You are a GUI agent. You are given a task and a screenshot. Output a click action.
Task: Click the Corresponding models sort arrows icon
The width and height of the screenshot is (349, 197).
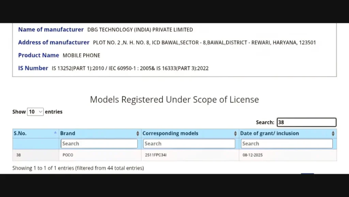point(235,134)
